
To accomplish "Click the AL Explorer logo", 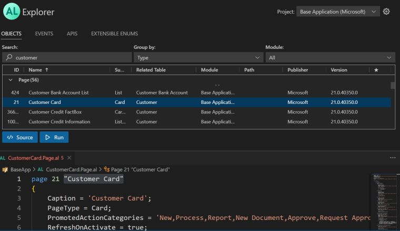I will coord(12,12).
